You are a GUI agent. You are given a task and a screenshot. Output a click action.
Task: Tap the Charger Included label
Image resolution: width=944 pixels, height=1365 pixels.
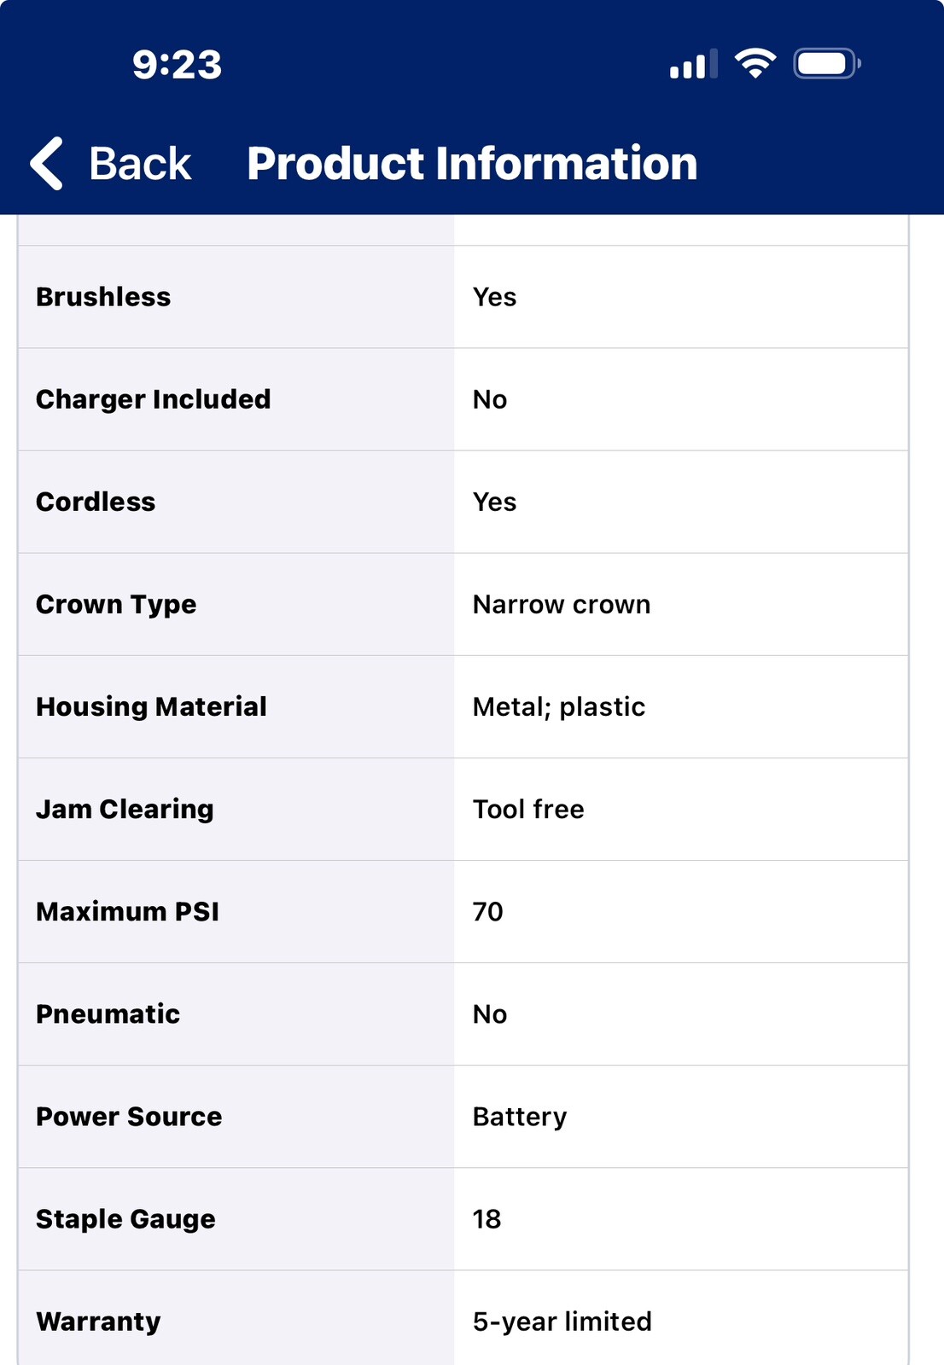(154, 399)
